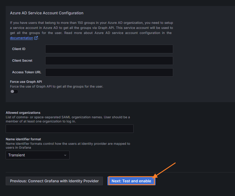Image resolution: width=235 pixels, height=196 pixels.
Task: Go back to Previous: Connect Grafana with Identity Provider
Action: (54, 181)
